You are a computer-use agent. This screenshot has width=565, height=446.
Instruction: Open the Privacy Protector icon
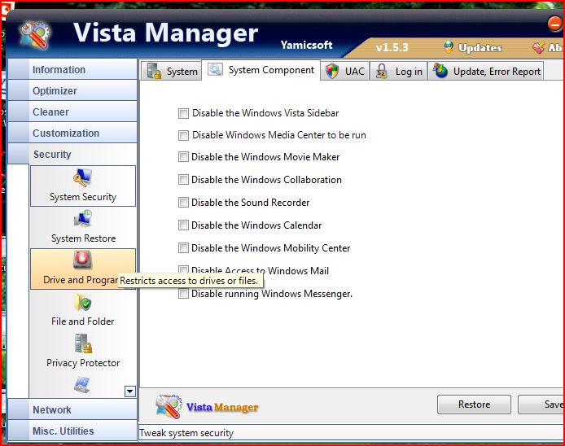[x=82, y=345]
